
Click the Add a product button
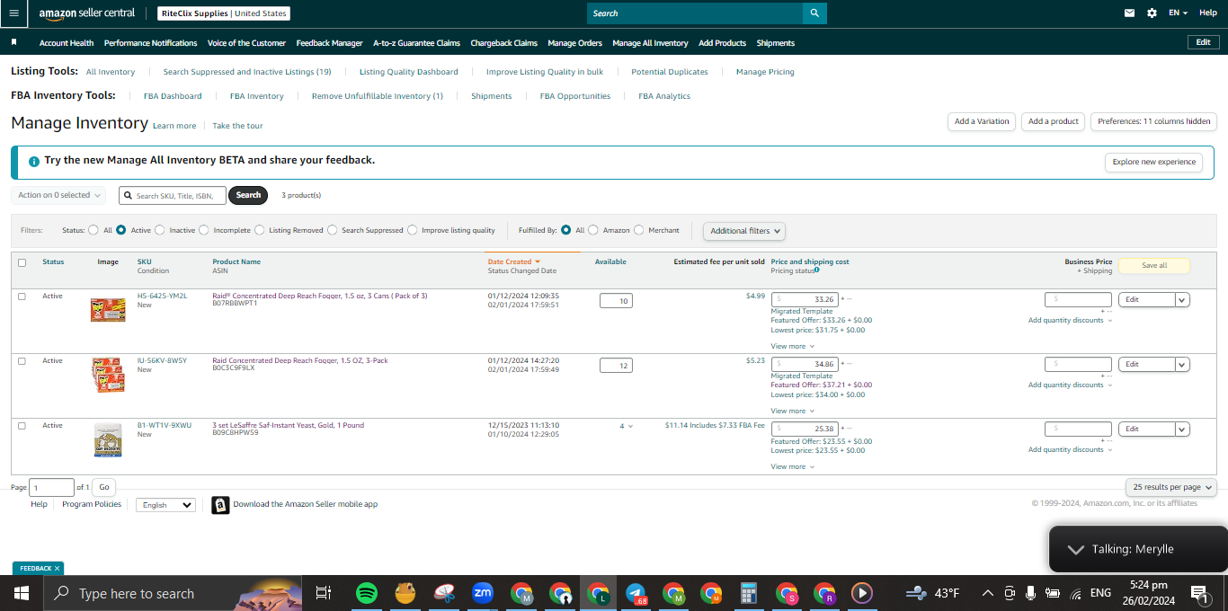pos(1054,121)
